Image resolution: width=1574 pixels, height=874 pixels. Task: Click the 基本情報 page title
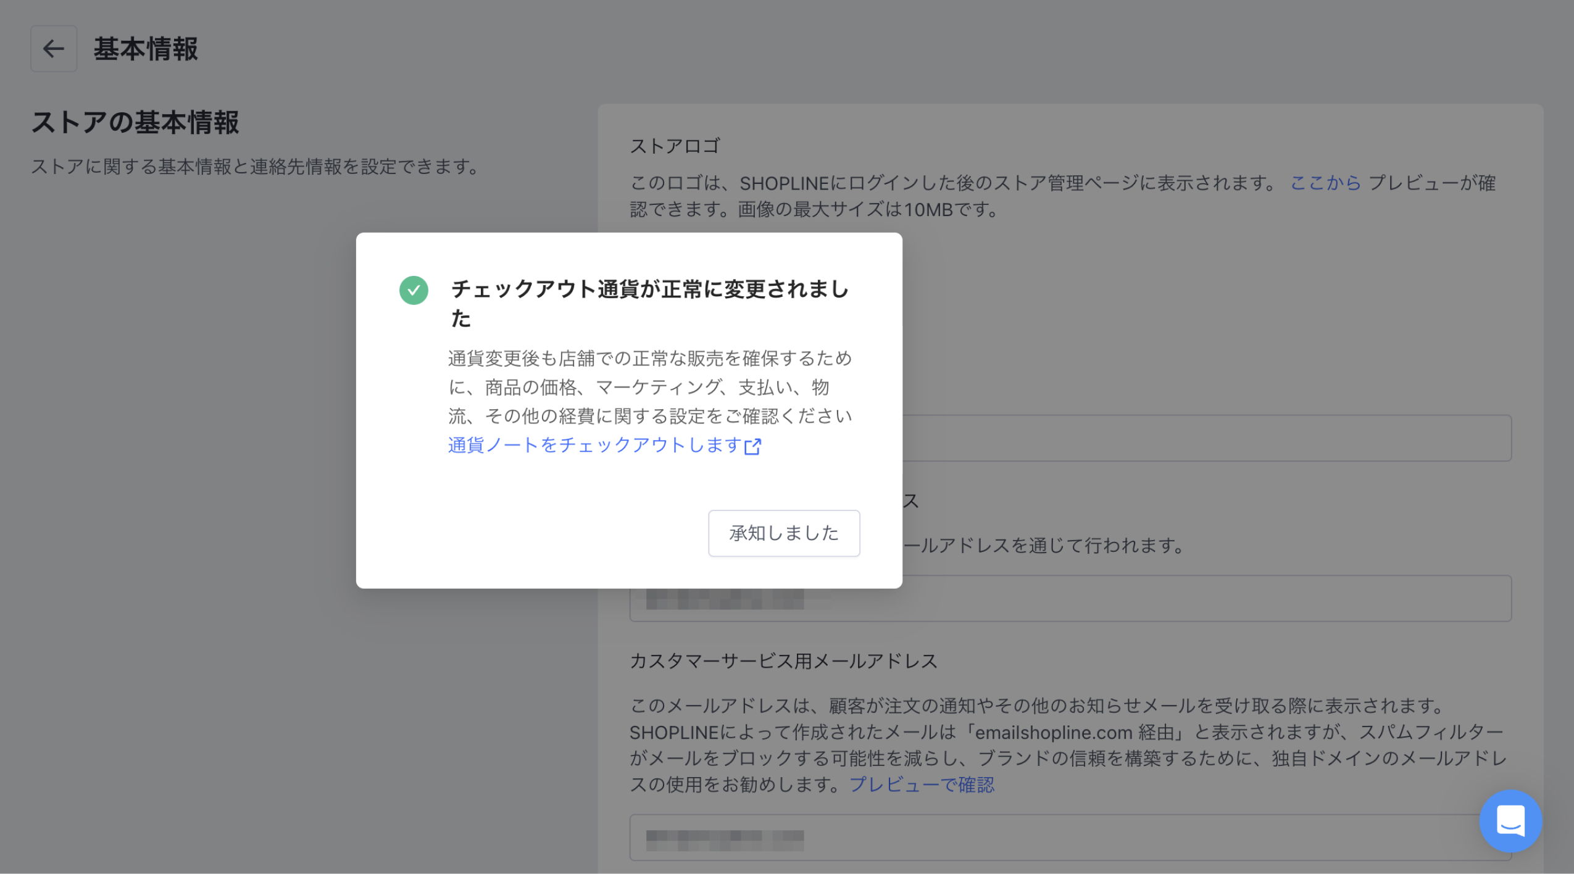[146, 49]
